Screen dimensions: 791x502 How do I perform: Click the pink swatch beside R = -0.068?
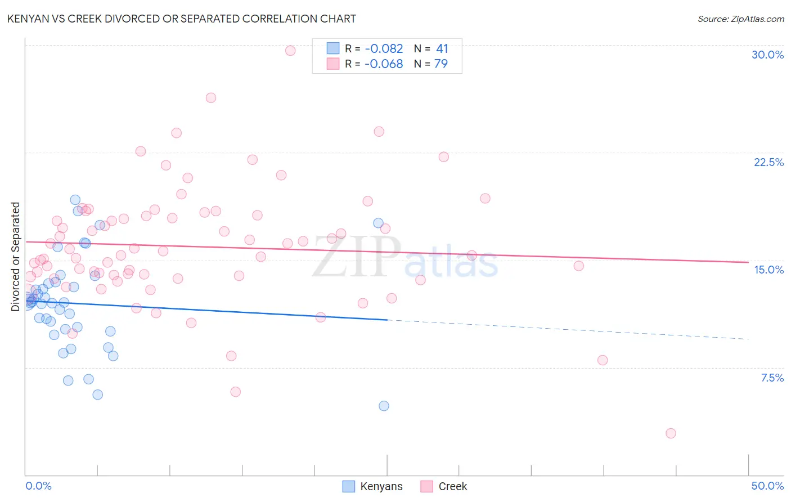coord(333,64)
